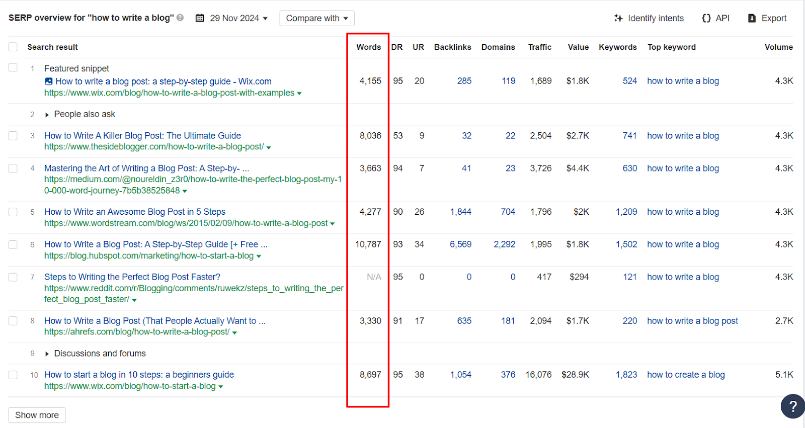Click the featured snippet image icon for Wix result
The height and width of the screenshot is (428, 805).
point(48,81)
